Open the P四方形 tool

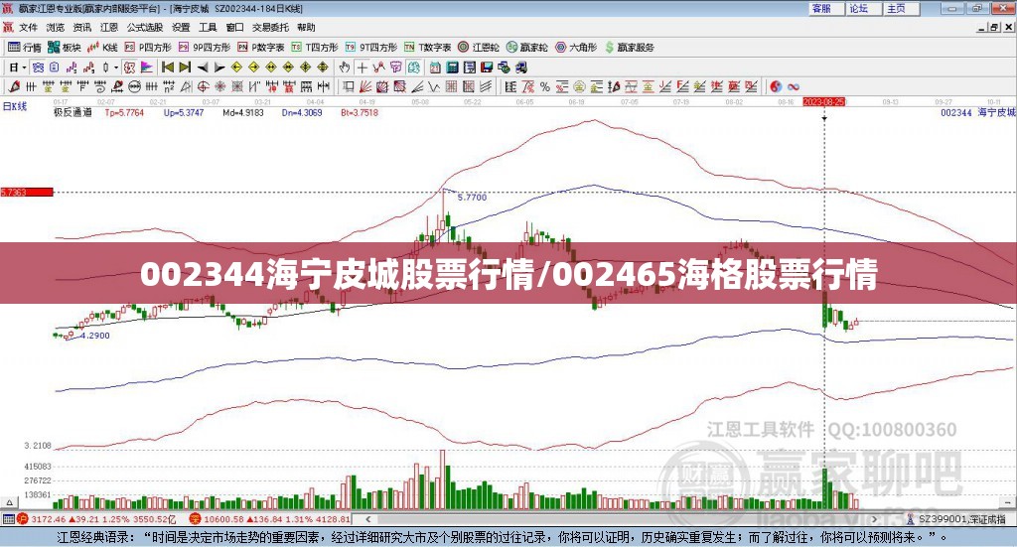(x=148, y=48)
